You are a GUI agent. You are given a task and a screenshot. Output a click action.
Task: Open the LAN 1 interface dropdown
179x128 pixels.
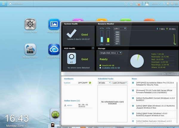pos(120,29)
